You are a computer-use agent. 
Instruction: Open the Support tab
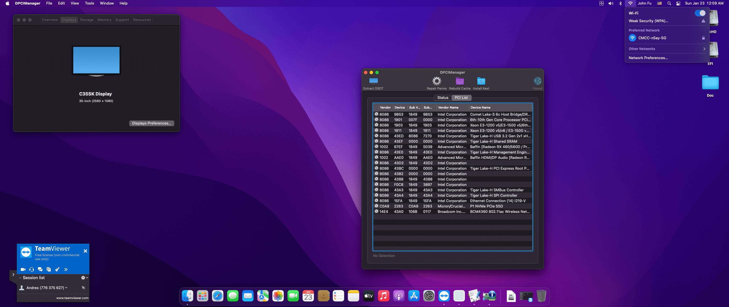pyautogui.click(x=122, y=20)
